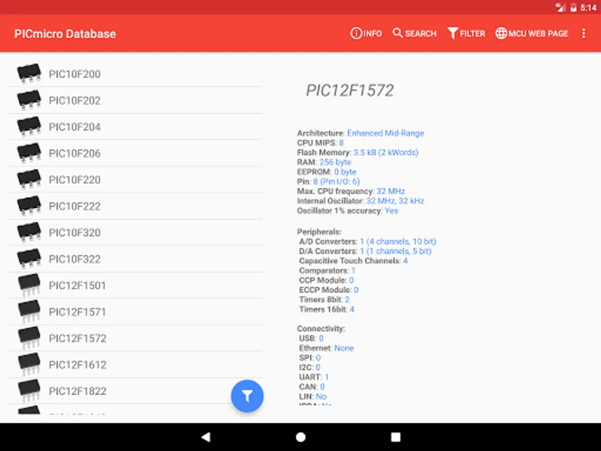
Task: Open the FILTER toolbar option
Action: tap(466, 34)
